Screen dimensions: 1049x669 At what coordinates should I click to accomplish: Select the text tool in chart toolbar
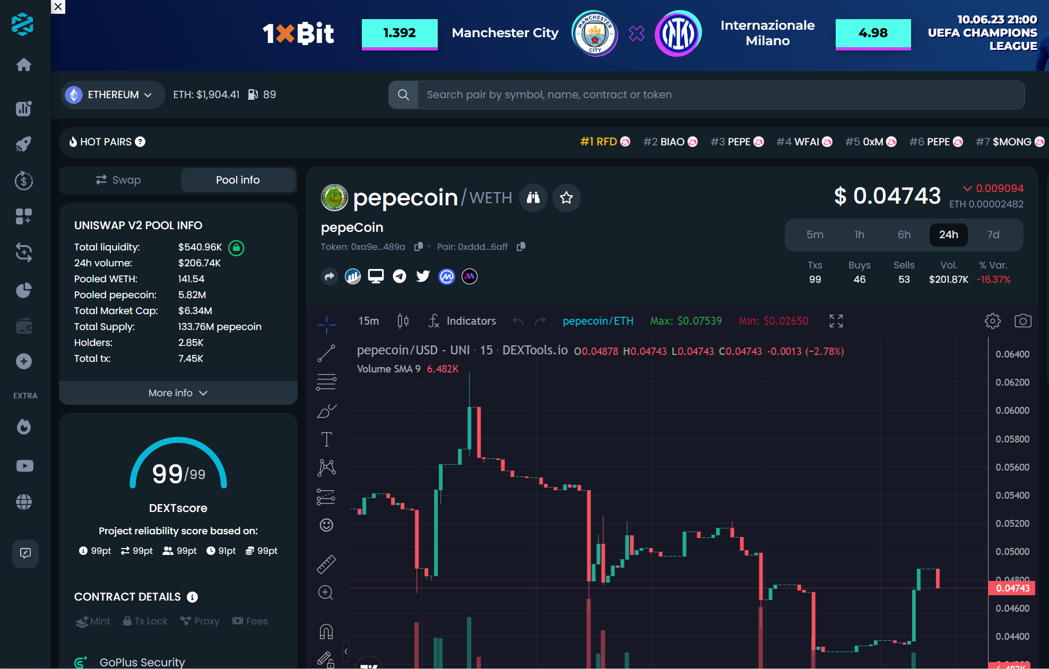(326, 439)
